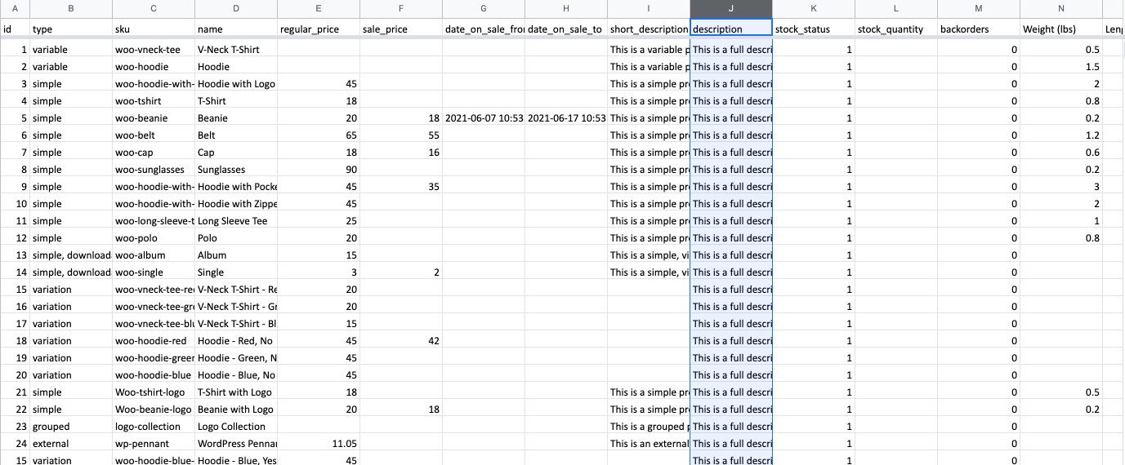Click the "WordPress Pennant" name cell
Viewport: 1125px width, 465px height.
(x=236, y=444)
